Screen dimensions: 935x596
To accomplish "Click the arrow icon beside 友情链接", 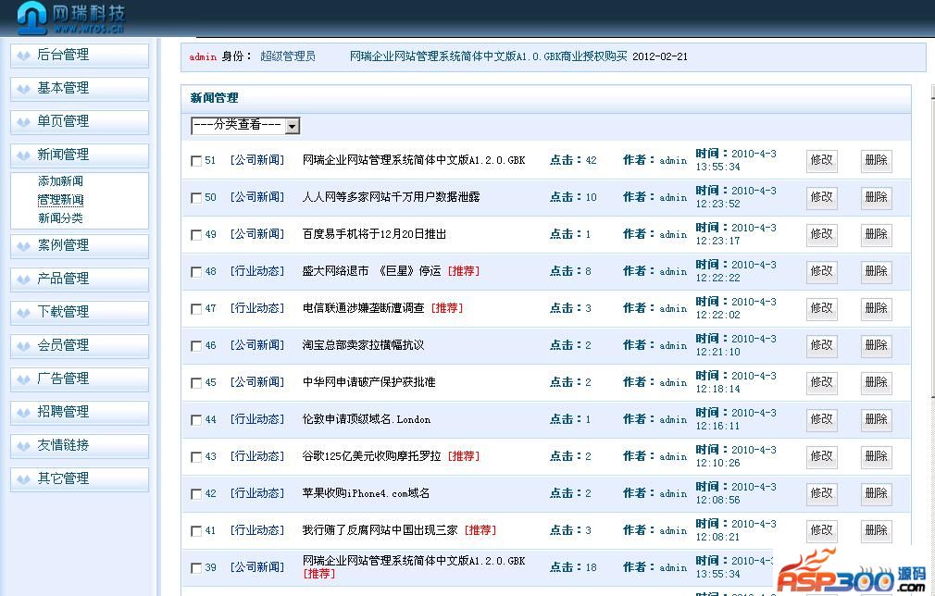I will click(24, 446).
